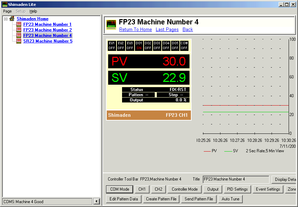Select FP23 Machine Number 2 in tree
The height and width of the screenshot is (207, 298).
(x=48, y=30)
